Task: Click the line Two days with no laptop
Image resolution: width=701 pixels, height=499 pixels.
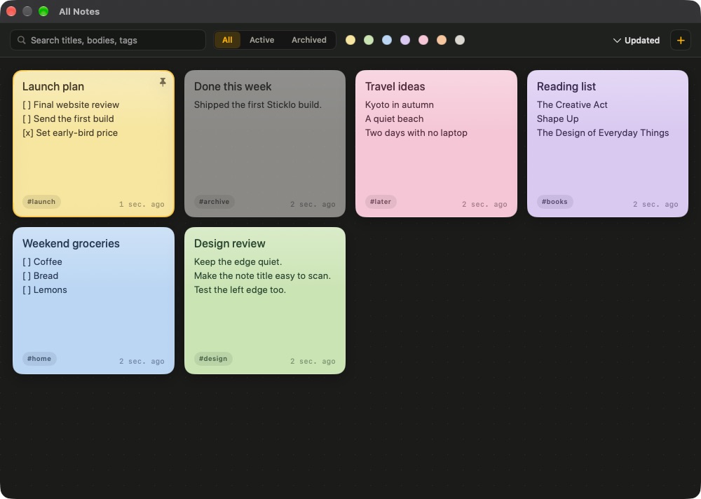Action: click(x=416, y=132)
